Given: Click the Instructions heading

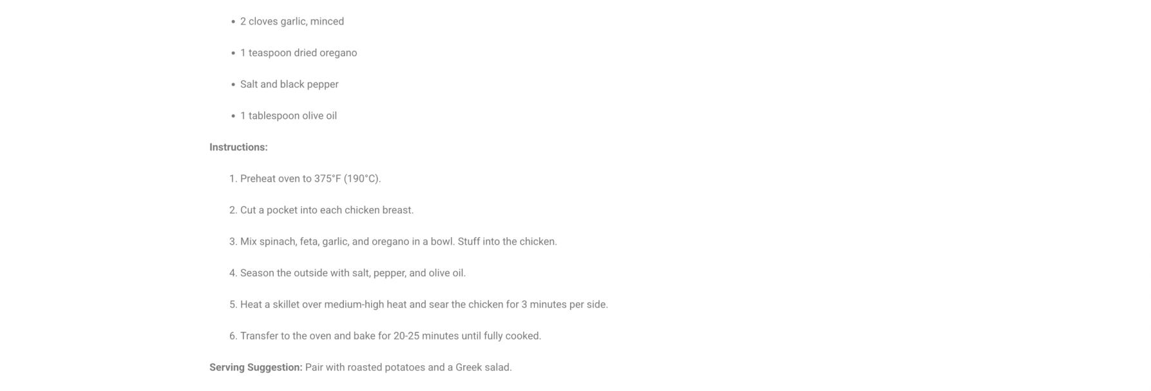Looking at the screenshot, I should pos(238,148).
